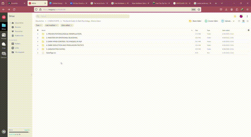This screenshot has height=137, width=251.
Task: Switch to media gallery view icon
Action: coord(239,21)
